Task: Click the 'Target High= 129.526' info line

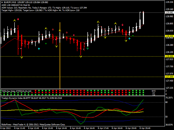Action: pos(40,10)
